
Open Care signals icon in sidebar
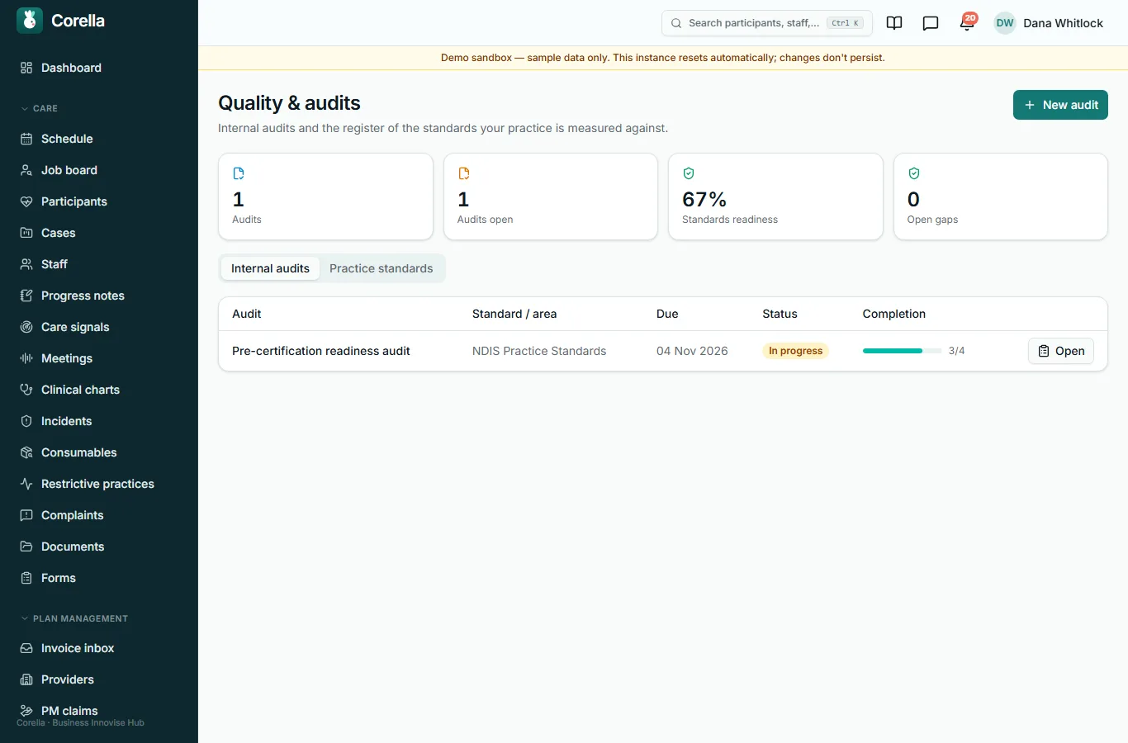[x=26, y=327]
